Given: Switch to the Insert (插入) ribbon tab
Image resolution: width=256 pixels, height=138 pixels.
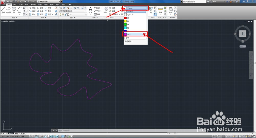Looking at the screenshot, I should (15, 5).
